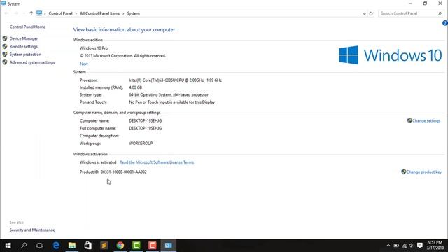This screenshot has height=252, width=448.
Task: Open network tray icon
Action: (x=405, y=246)
